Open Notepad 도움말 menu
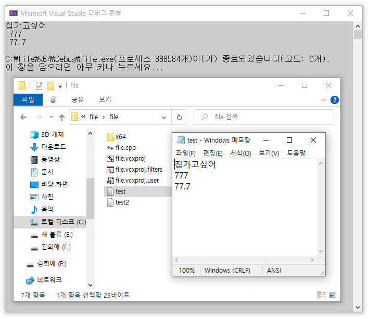Image resolution: width=368 pixels, height=319 pixels. pyautogui.click(x=296, y=153)
